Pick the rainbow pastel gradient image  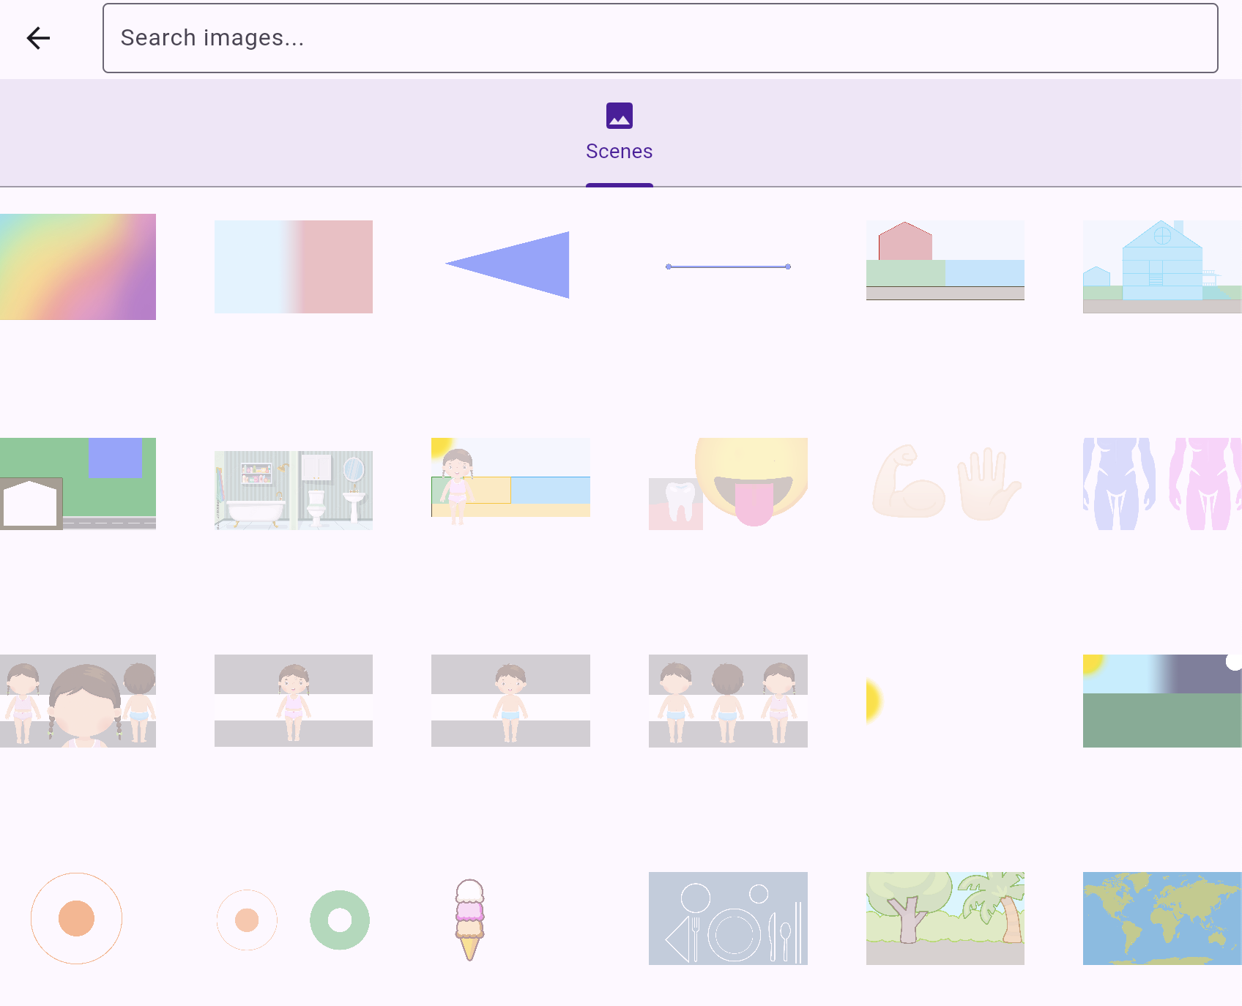tap(78, 267)
